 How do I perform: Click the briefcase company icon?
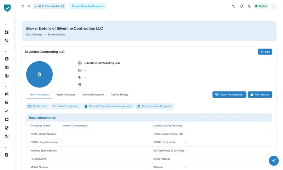coord(80,63)
